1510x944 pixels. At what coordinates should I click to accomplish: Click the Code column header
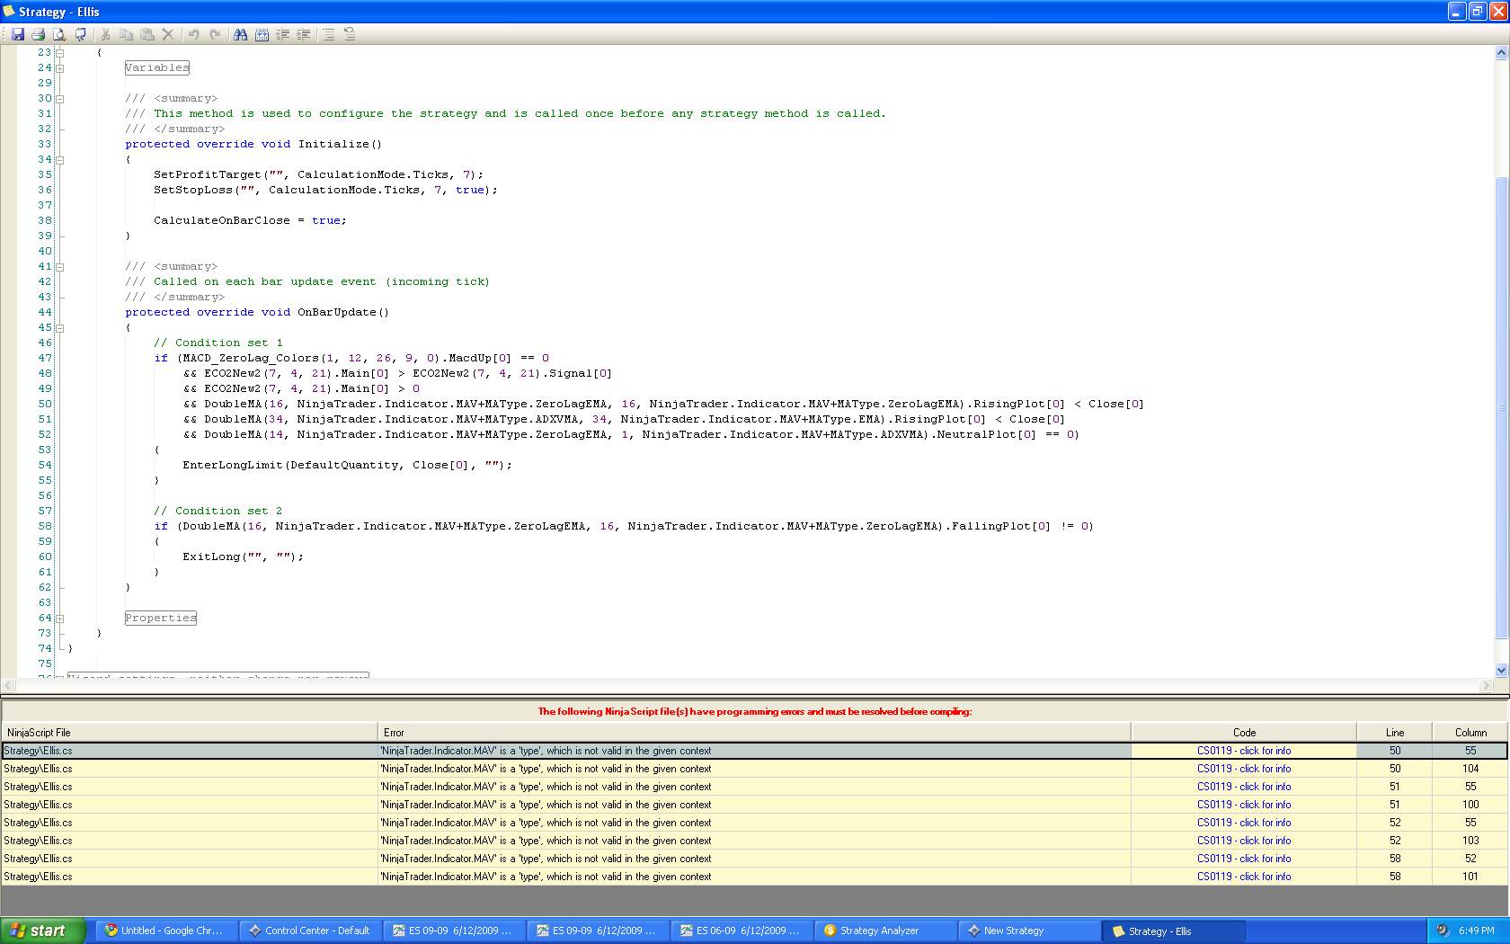1244,733
